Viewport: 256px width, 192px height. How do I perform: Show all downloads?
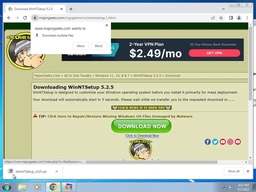(234, 171)
